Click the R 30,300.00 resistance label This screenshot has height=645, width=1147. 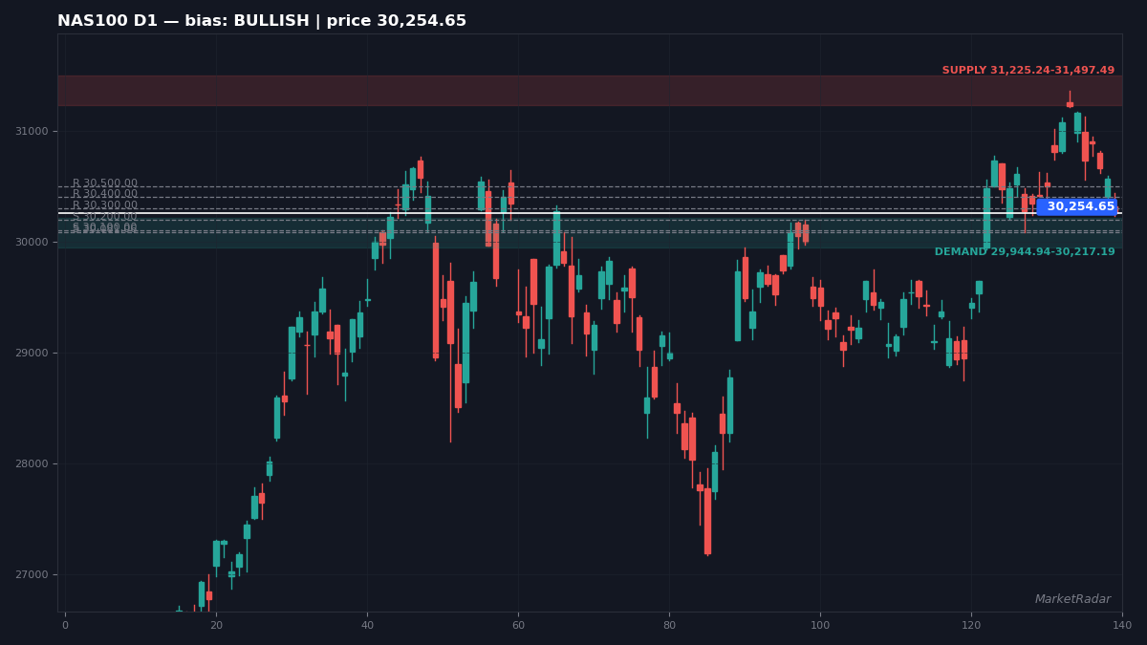[x=105, y=205]
